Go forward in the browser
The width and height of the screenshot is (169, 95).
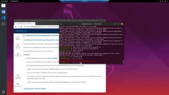18,27
